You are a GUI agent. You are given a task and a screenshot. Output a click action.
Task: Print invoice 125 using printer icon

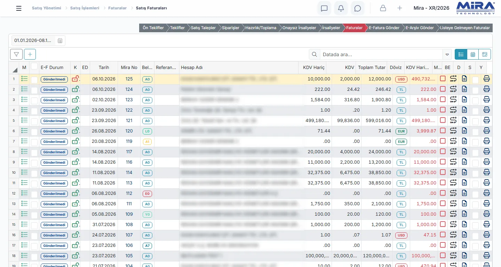tap(486, 79)
